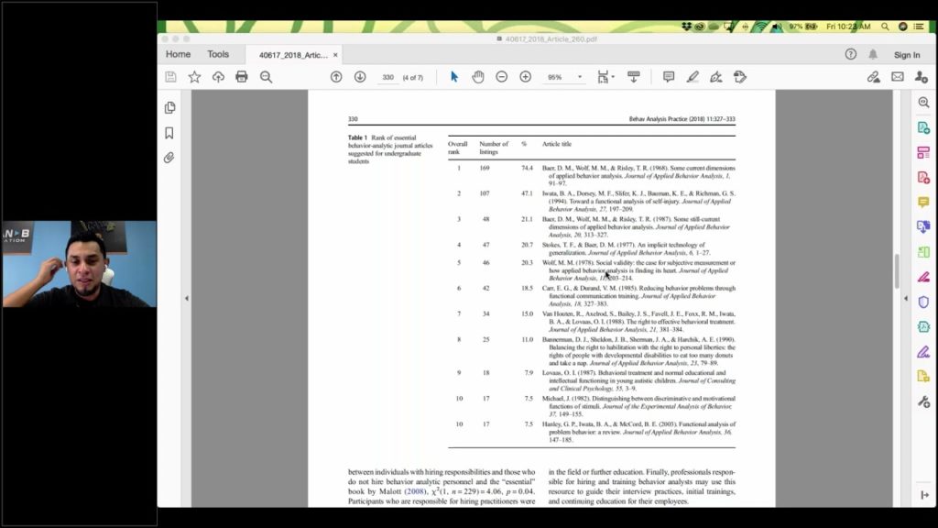This screenshot has height=528, width=938.
Task: Expand the left navigation pane arrow
Action: coord(187,298)
